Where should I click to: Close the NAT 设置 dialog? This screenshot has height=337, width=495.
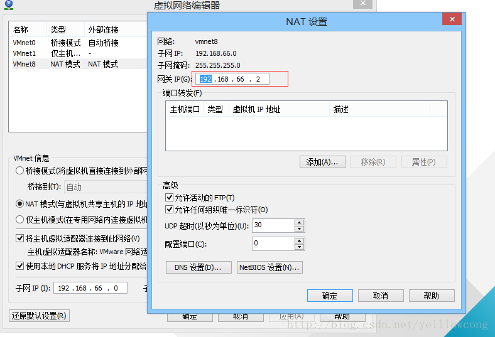452,19
